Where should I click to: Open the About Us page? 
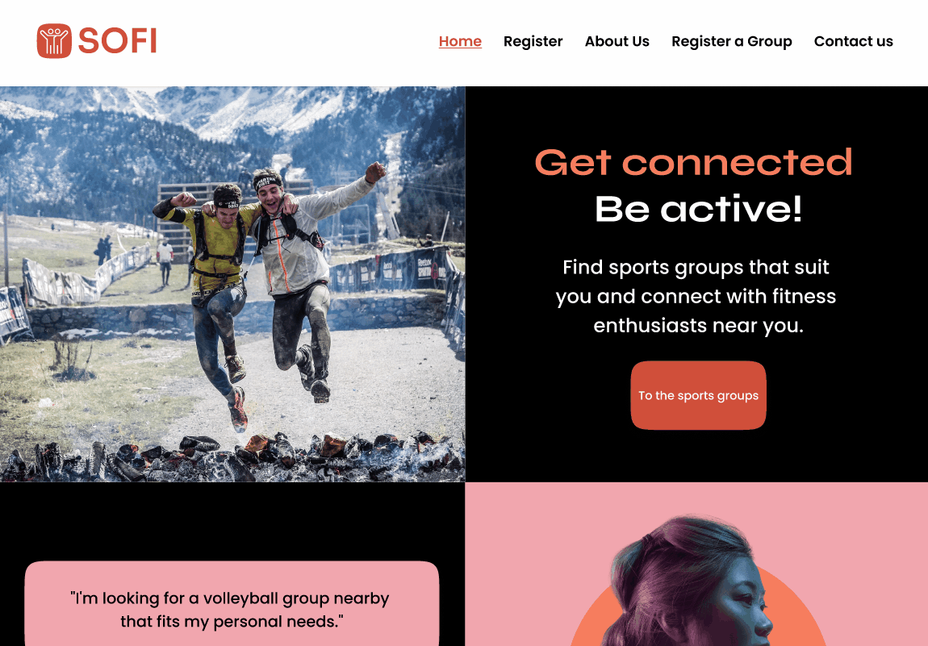coord(617,41)
